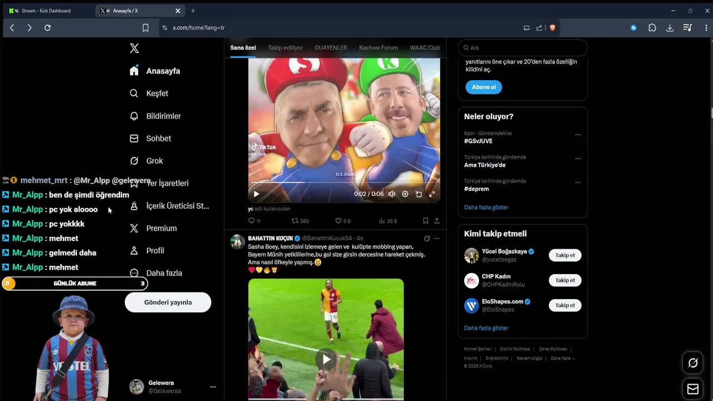The height and width of the screenshot is (401, 713).
Task: Open Sohbet messages
Action: 150,138
